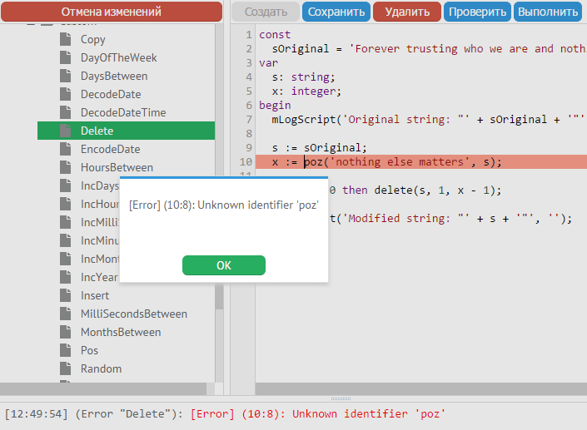Click the Insert script file icon
Viewport: 587px width, 430px height.
point(66,296)
